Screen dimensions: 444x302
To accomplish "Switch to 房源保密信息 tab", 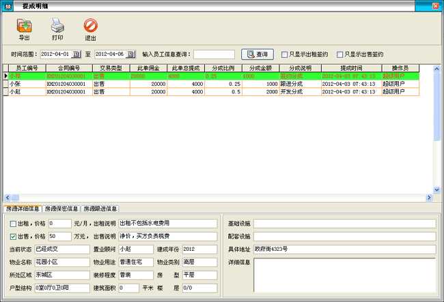I will click(61, 209).
